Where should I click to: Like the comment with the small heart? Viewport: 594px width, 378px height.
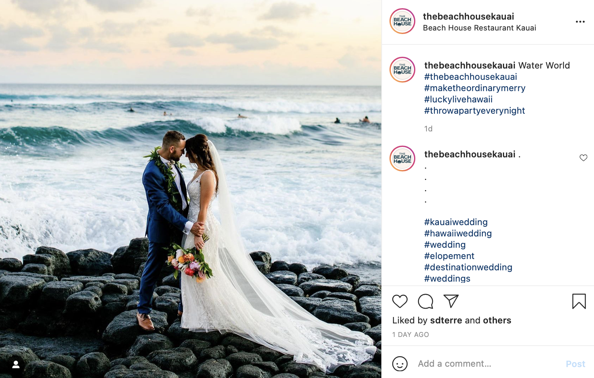pos(583,158)
